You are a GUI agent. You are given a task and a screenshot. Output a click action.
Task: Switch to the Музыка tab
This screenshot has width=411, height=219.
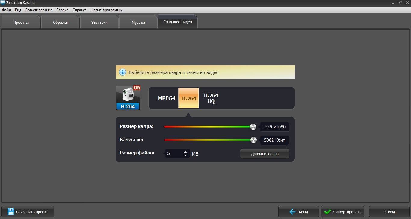point(138,23)
